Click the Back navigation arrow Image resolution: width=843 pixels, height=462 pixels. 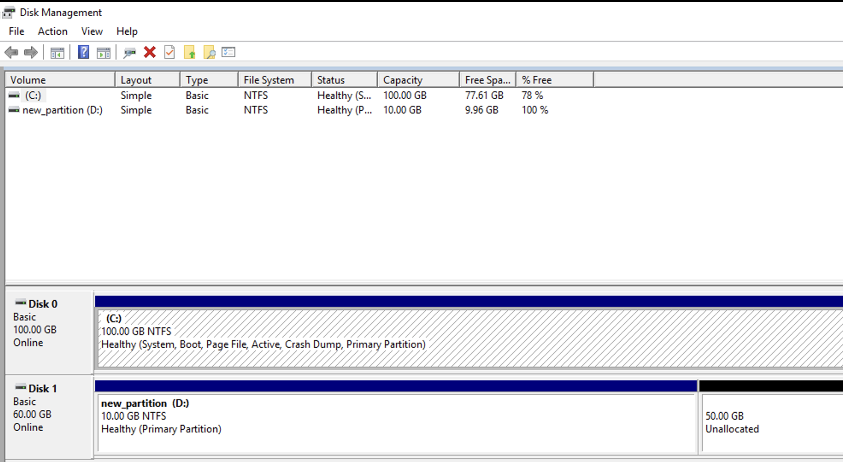[12, 52]
